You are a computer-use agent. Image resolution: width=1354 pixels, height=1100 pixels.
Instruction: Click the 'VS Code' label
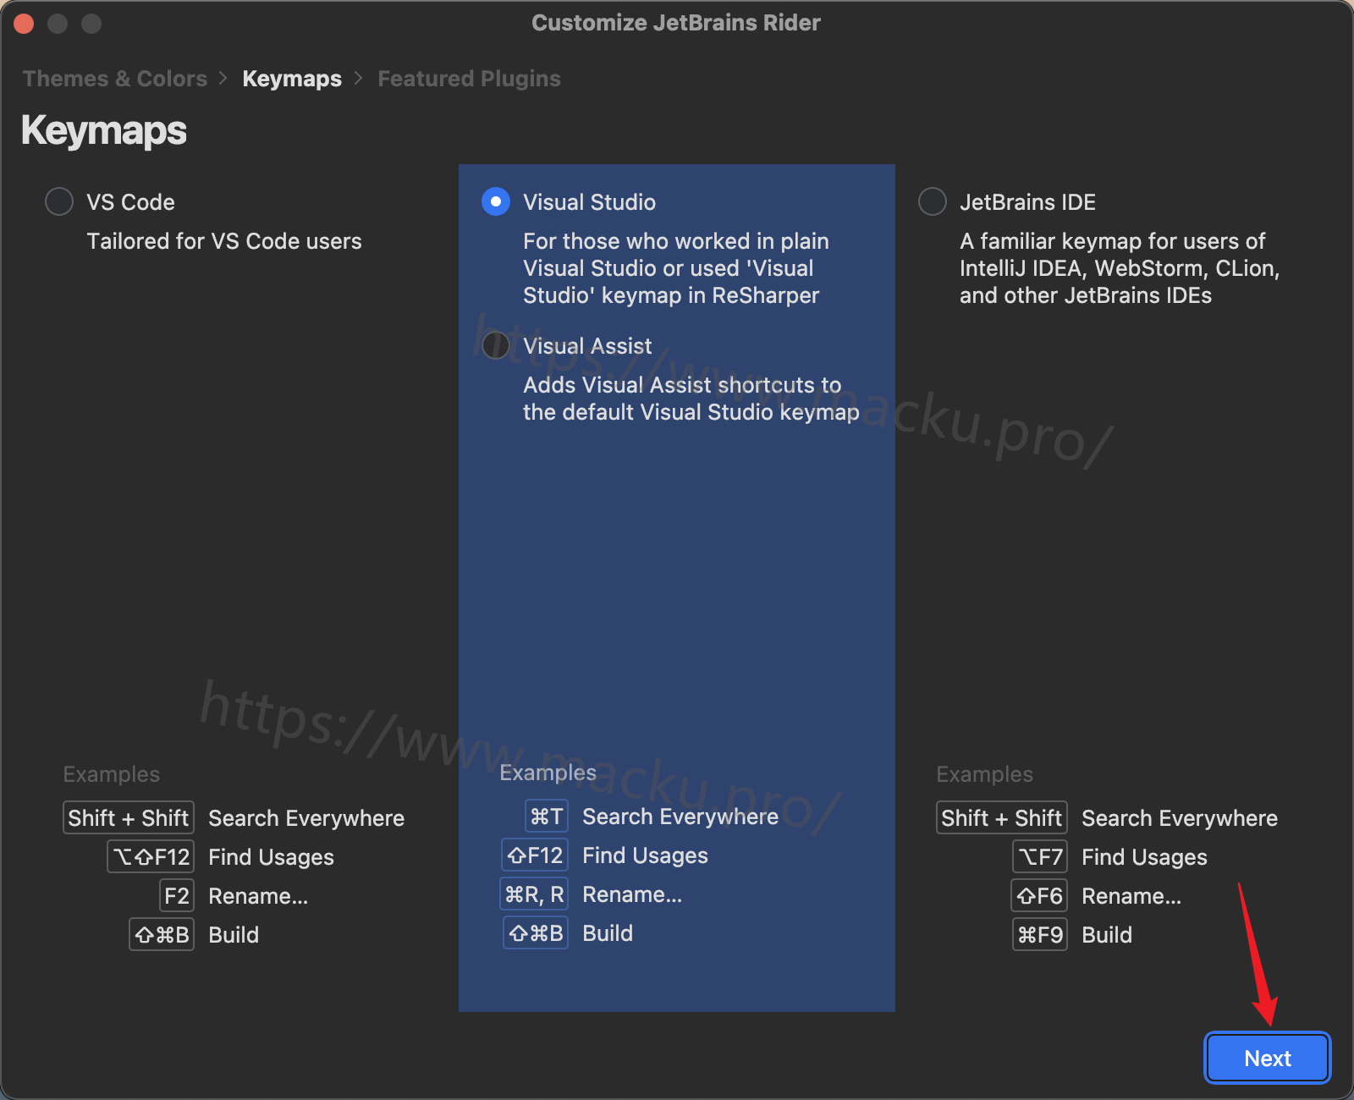(x=130, y=202)
